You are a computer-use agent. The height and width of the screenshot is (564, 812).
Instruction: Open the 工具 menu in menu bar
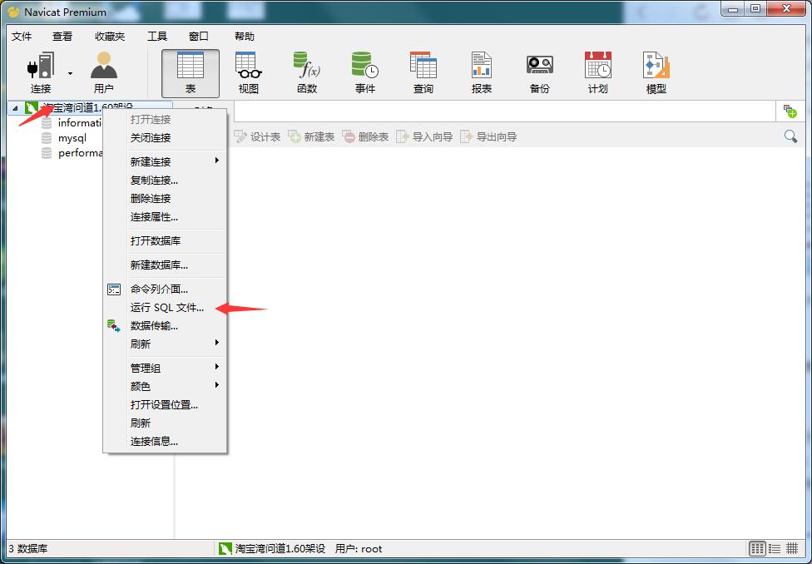[x=156, y=37]
